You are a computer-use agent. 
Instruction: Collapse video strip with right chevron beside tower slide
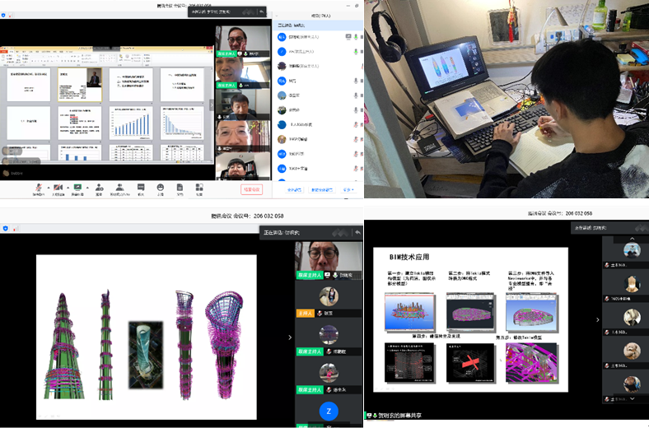tap(288, 337)
